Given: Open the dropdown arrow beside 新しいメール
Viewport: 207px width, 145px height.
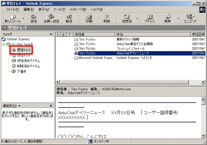Looking at the screenshot, I should point(23,19).
